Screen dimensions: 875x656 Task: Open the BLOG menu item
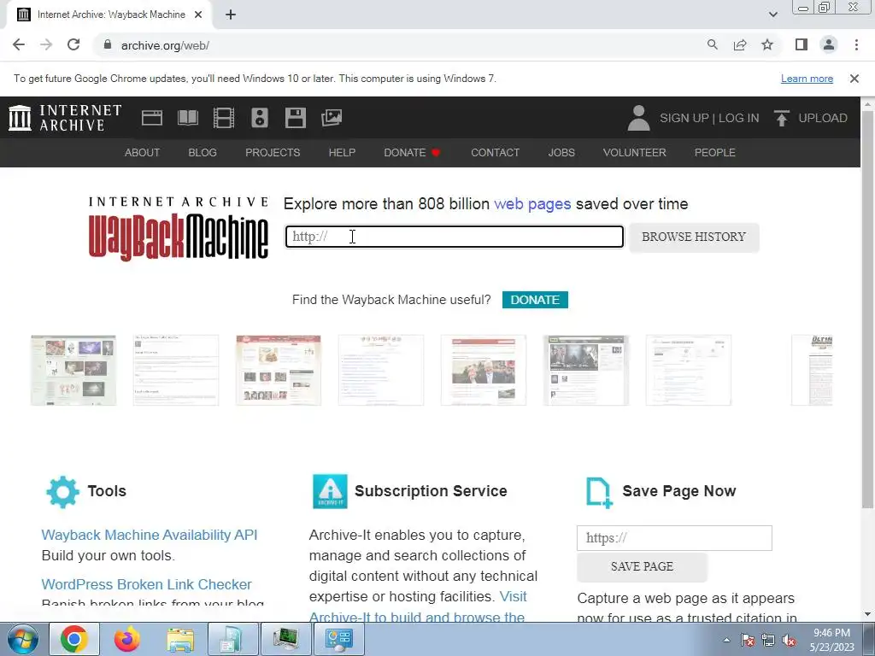203,152
